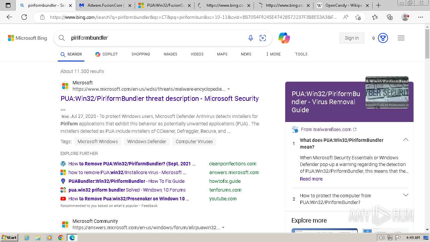Screen dimensions: 430x242
Task: Open visual search camera icon
Action: click(263, 38)
